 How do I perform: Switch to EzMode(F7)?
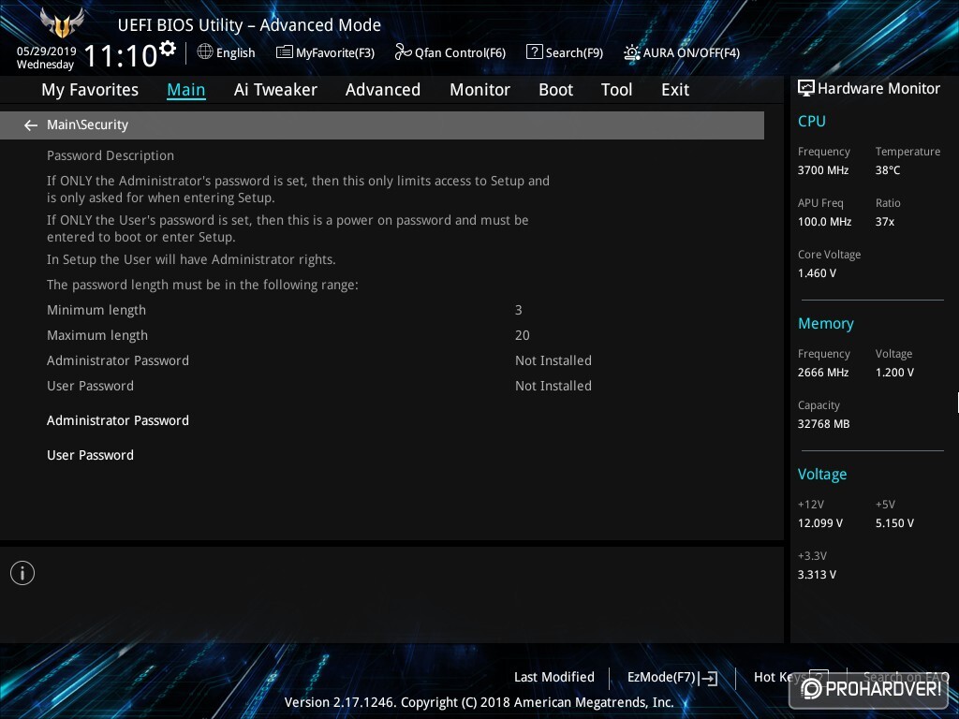point(661,678)
